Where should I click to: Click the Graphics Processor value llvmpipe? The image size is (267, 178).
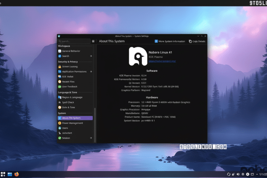pos(146,109)
